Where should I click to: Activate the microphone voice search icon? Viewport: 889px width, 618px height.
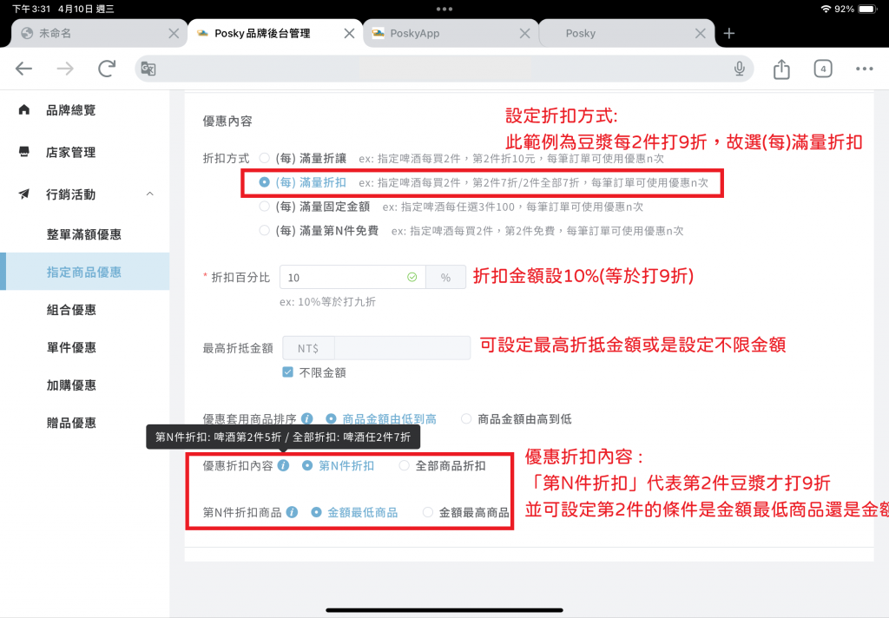740,69
